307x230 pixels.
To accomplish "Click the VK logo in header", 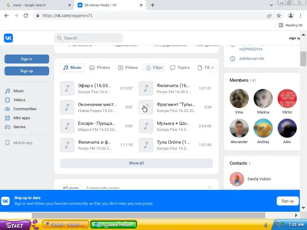I will [8, 38].
